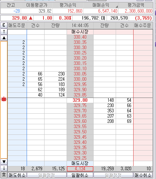
Task: Move price ladder down with solid down triangle
Action: tap(4, 162)
